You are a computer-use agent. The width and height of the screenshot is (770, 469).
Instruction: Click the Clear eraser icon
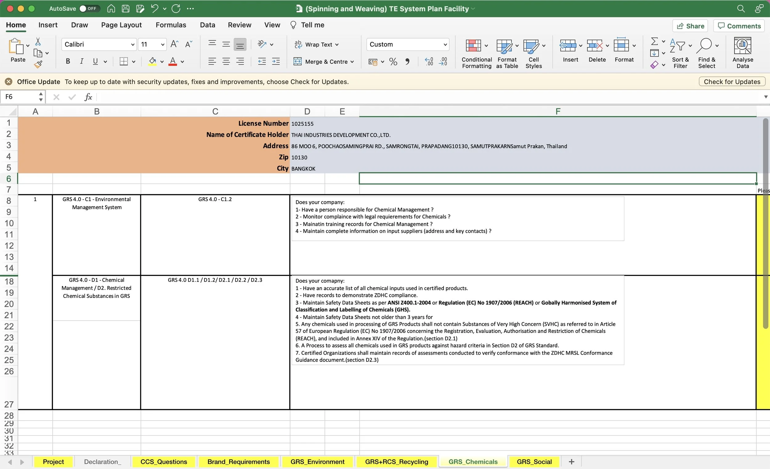(x=654, y=65)
